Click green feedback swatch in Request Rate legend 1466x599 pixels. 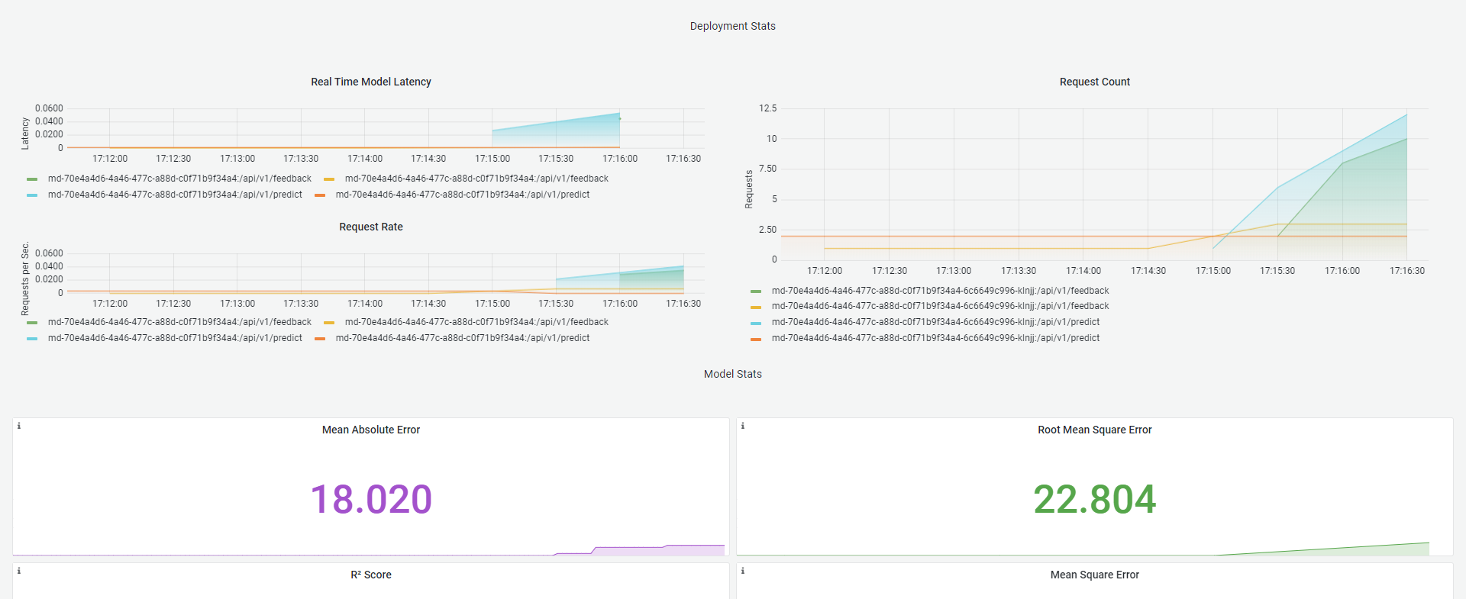[32, 323]
